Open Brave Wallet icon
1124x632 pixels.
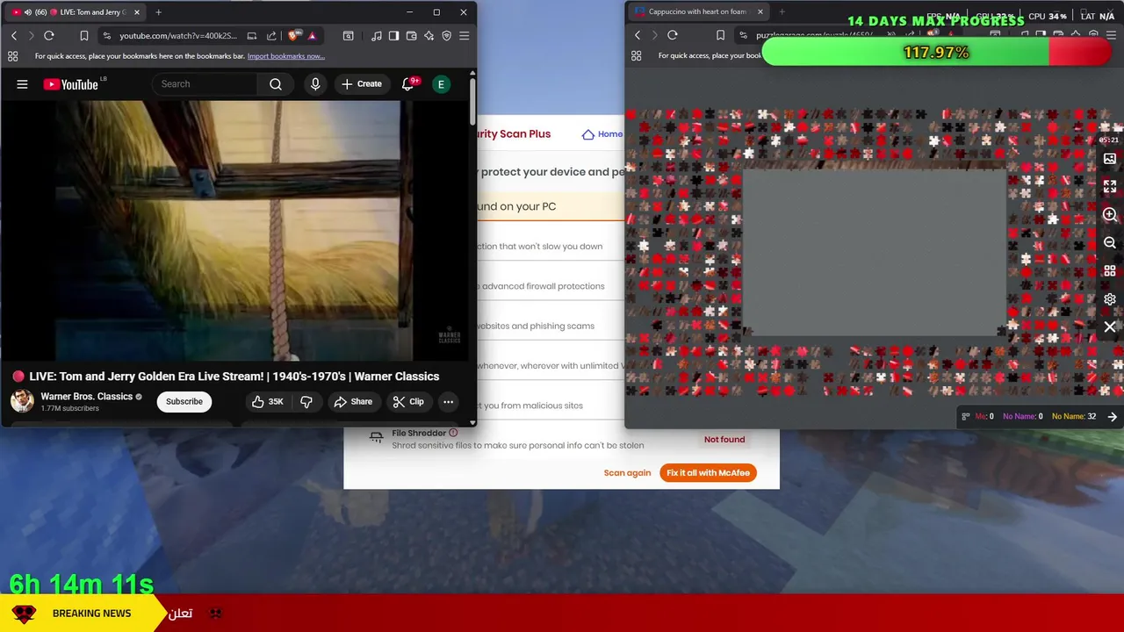pos(411,36)
